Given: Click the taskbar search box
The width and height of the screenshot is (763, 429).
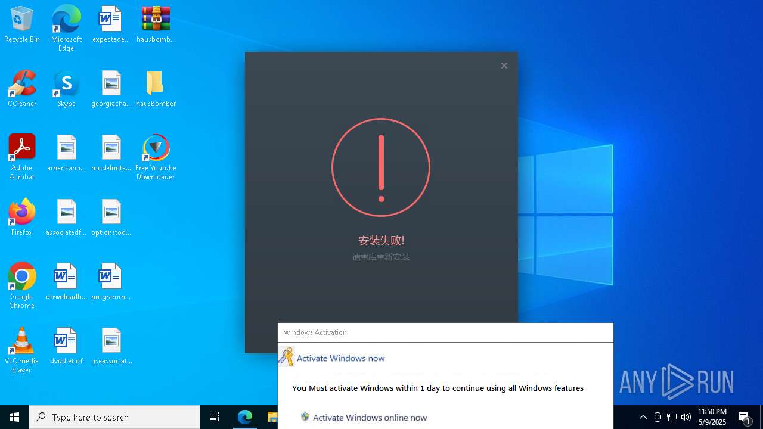Looking at the screenshot, I should 114,417.
